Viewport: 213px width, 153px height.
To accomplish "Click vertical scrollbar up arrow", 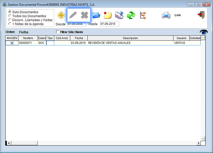I will click(x=203, y=38).
